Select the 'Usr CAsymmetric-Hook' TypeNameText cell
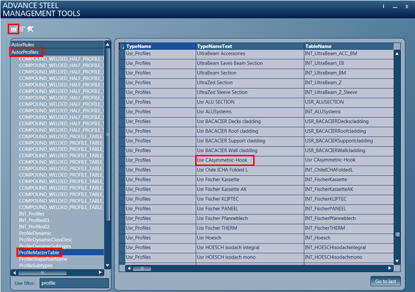Image resolution: width=415 pixels, height=292 pixels. click(250, 160)
